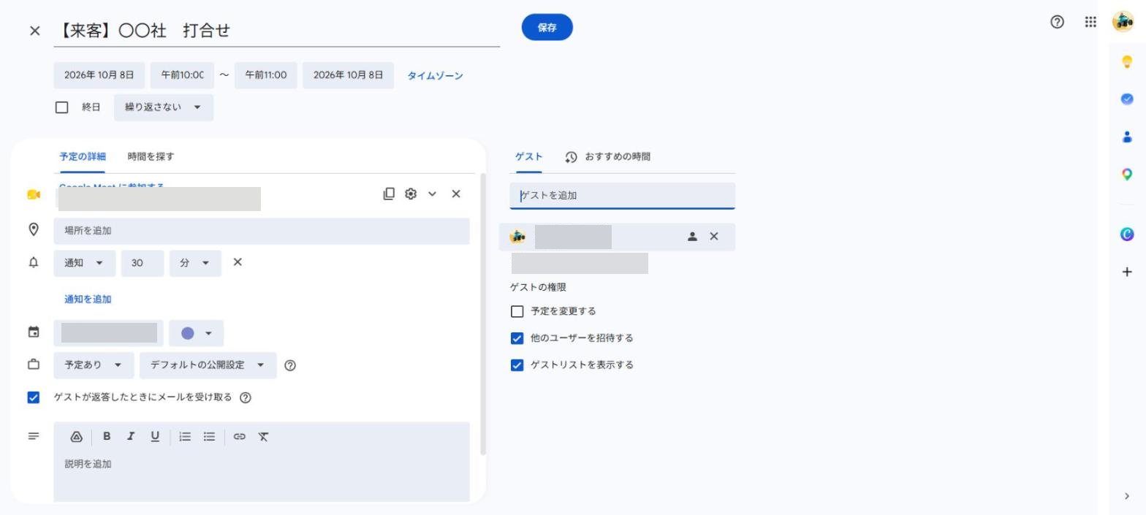Toggle ゲストが返答したときにメールを受け取る checkbox

click(x=33, y=397)
